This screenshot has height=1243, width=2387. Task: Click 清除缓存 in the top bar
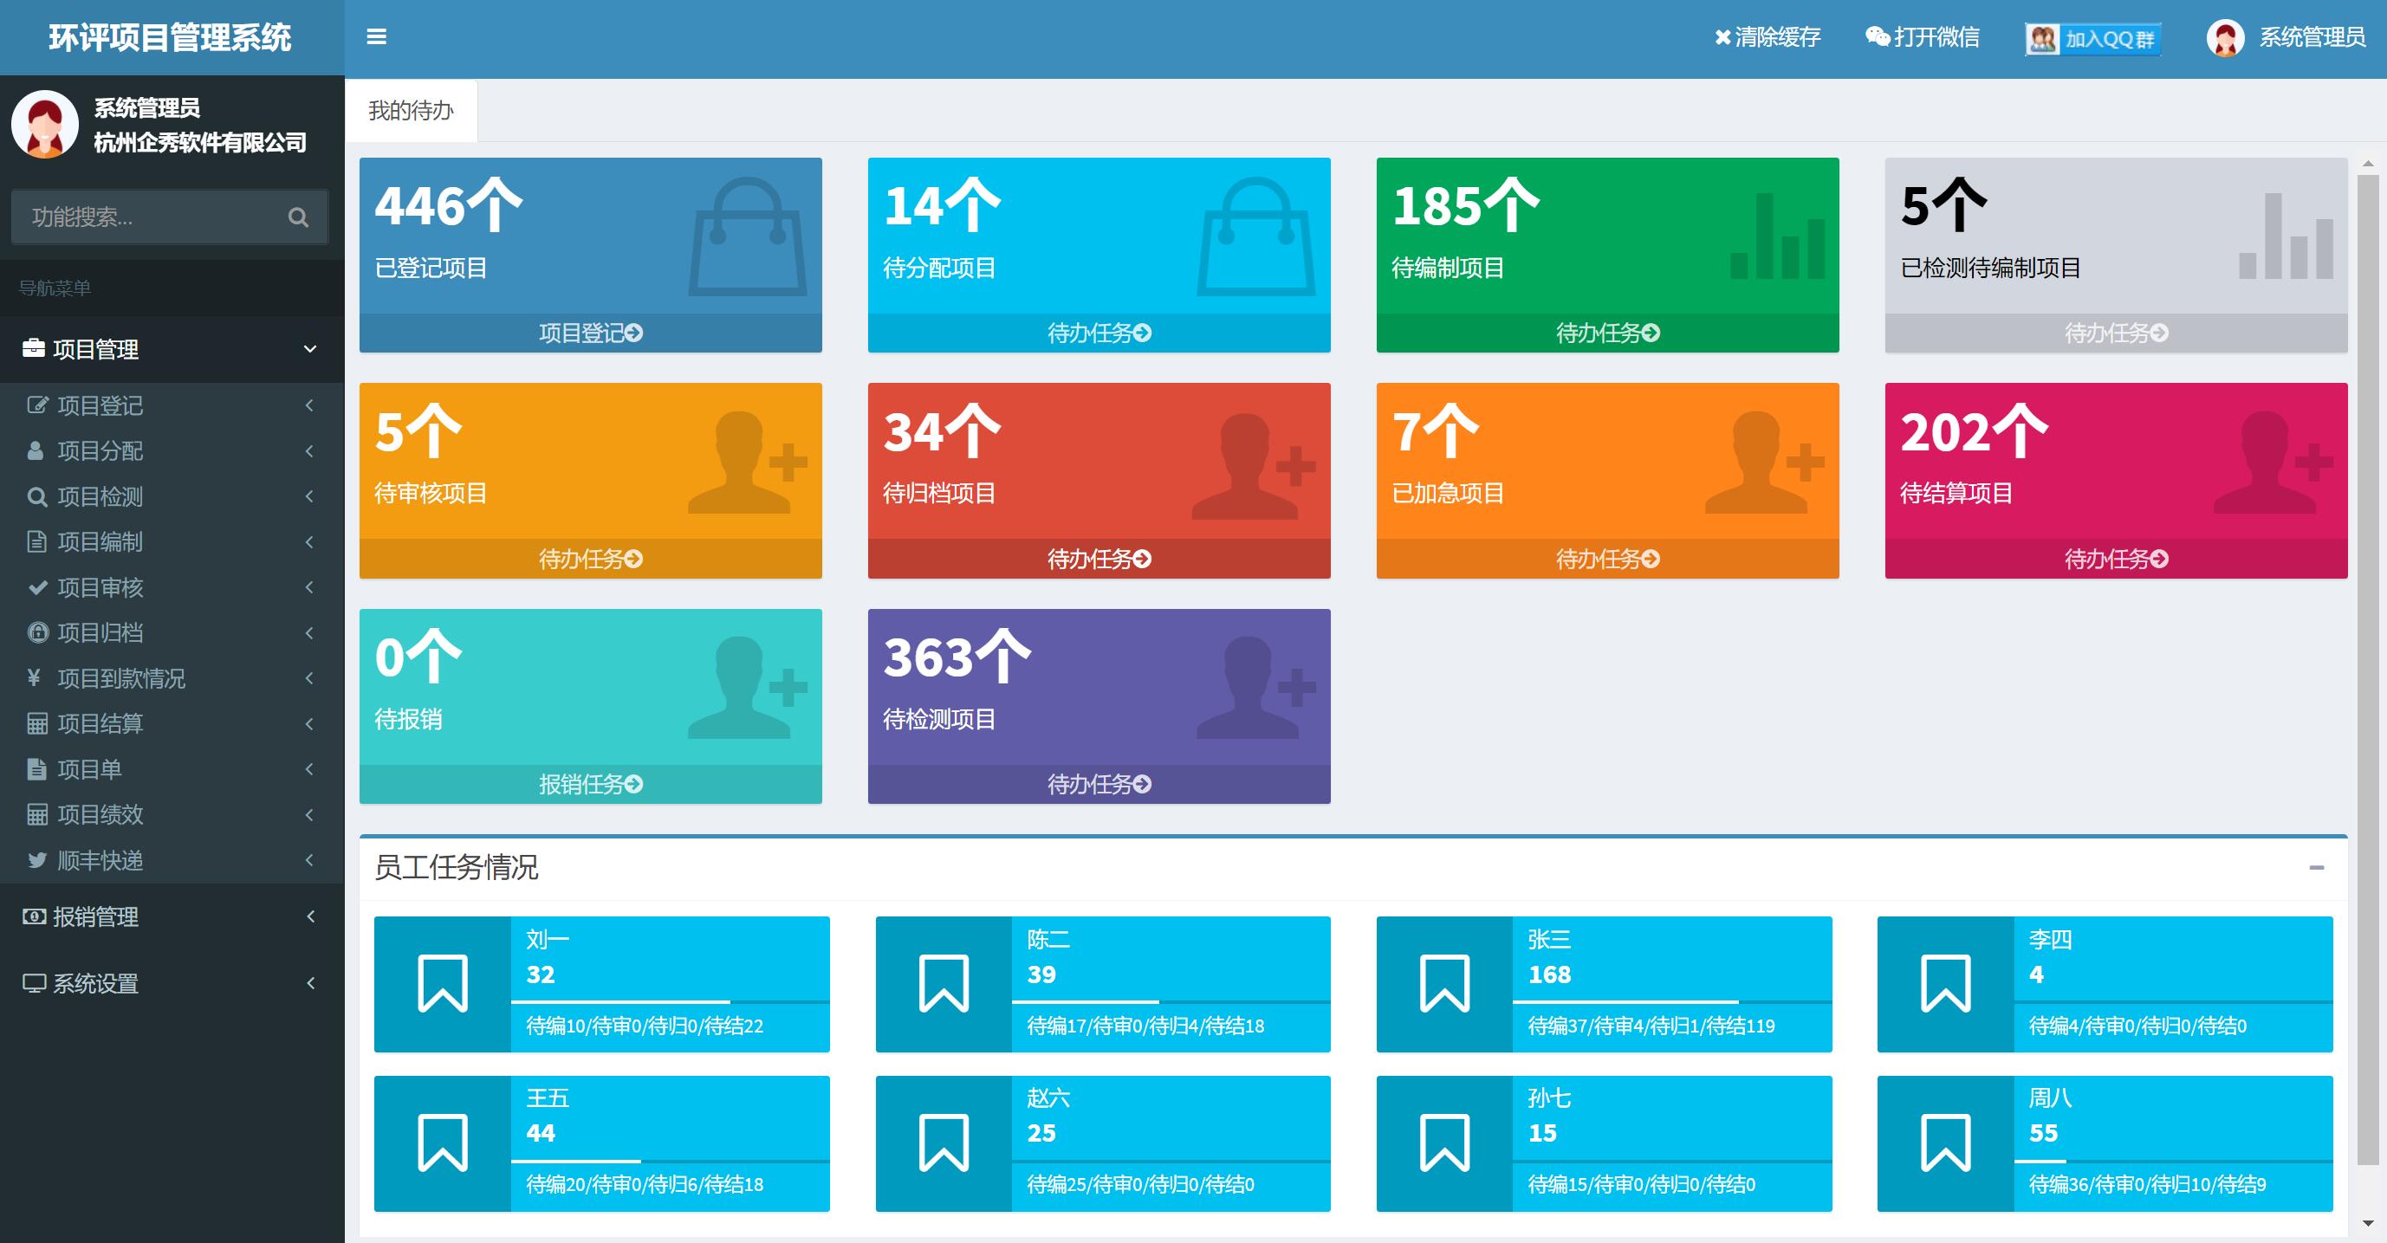tap(1768, 37)
